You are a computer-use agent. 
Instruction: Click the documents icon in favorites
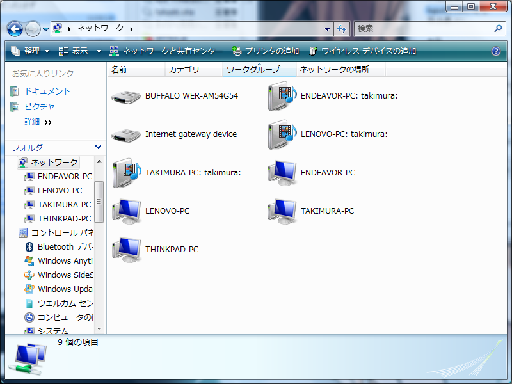pos(14,92)
